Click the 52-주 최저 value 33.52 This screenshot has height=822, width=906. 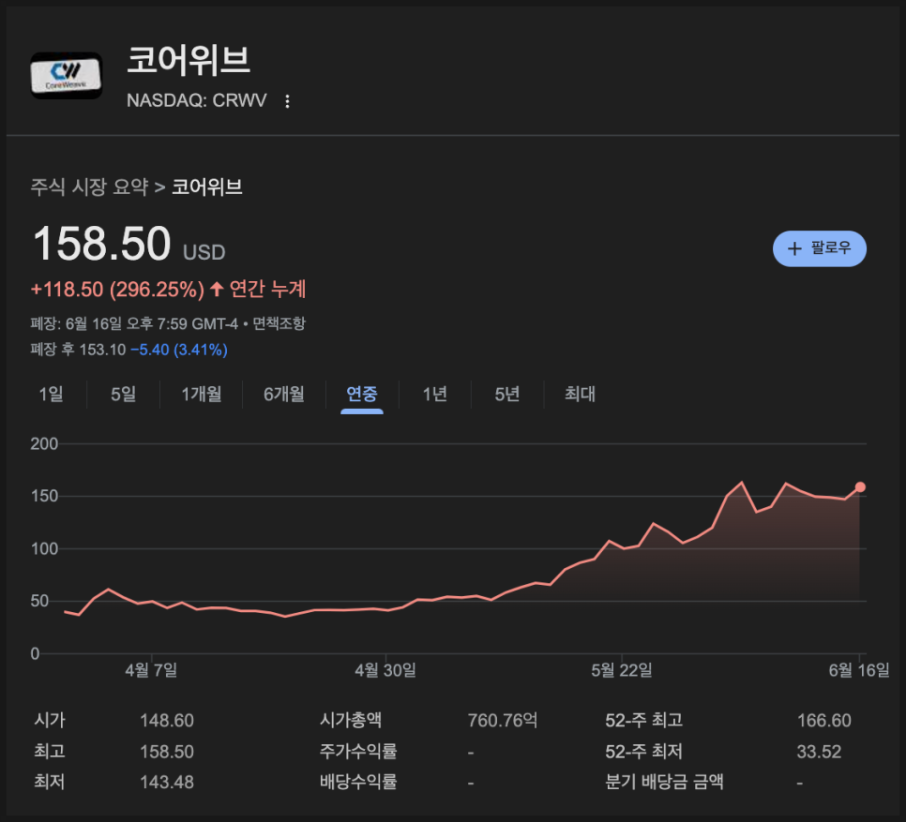(819, 752)
